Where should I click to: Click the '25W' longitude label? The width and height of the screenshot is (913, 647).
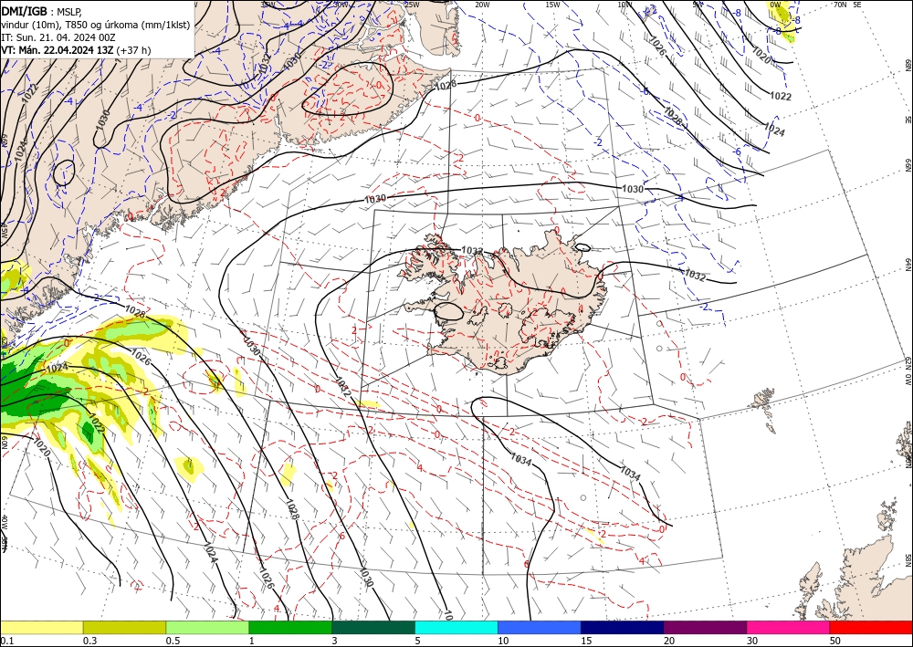(412, 5)
